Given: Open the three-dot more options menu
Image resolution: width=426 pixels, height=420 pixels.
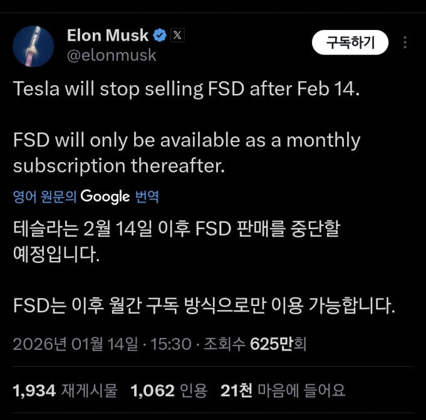Looking at the screenshot, I should 405,43.
